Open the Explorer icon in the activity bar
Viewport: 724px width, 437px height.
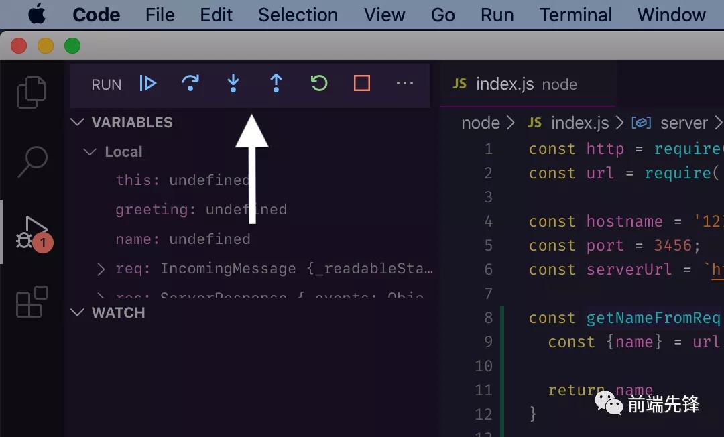pyautogui.click(x=32, y=92)
